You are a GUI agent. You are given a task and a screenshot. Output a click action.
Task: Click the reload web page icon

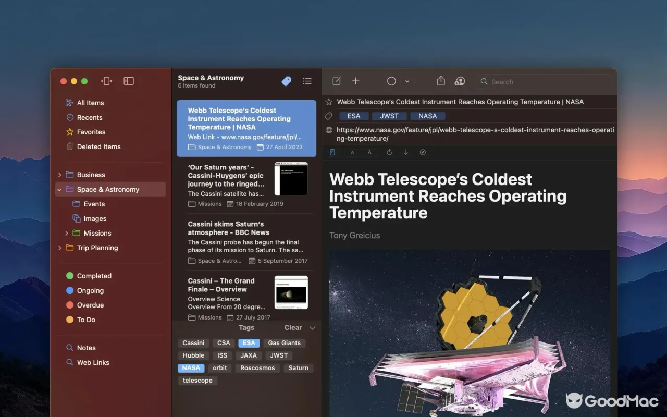pyautogui.click(x=389, y=152)
